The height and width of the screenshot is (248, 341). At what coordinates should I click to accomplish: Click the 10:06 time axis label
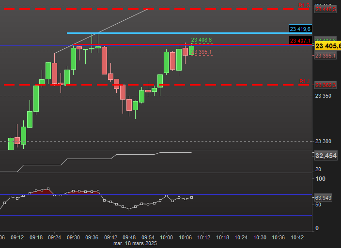tap(185, 237)
